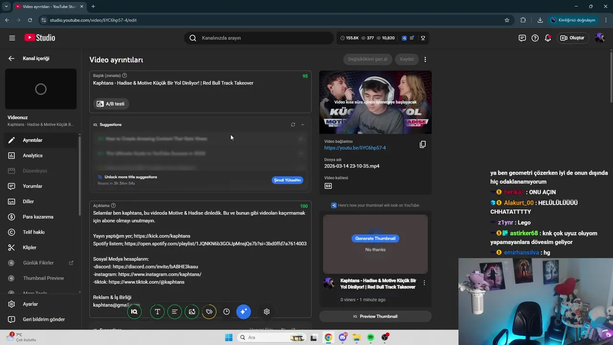
Task: Click Preview Thumbnail button
Action: click(375, 317)
